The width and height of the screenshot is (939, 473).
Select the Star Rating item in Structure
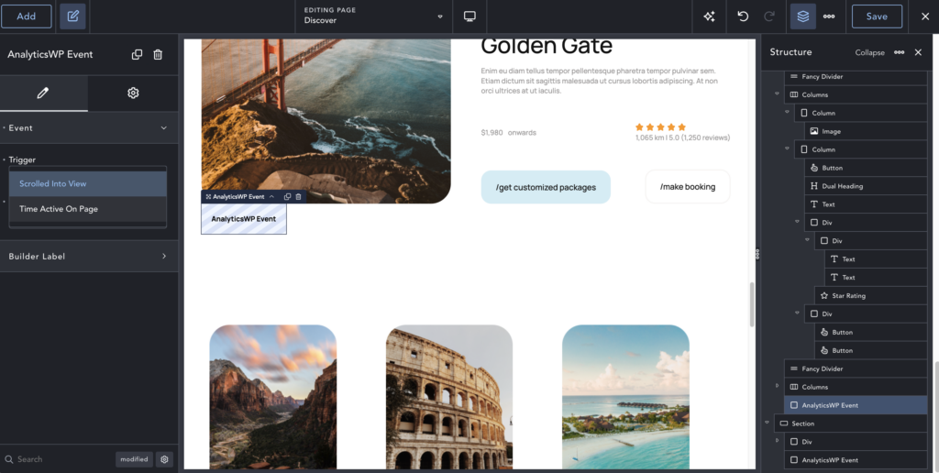coord(848,296)
